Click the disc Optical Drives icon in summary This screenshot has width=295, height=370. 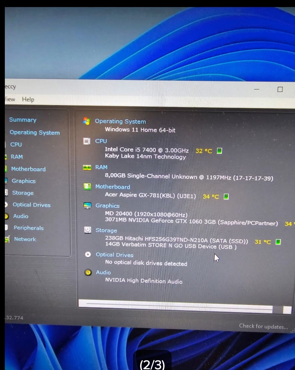tap(88, 254)
